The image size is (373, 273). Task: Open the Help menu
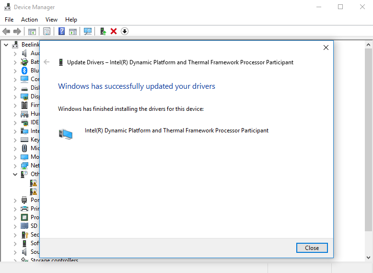tap(71, 20)
